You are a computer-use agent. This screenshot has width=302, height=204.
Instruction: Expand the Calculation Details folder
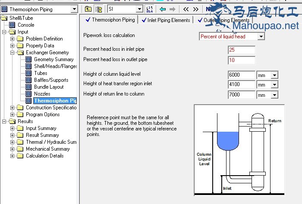pyautogui.click(x=12, y=156)
